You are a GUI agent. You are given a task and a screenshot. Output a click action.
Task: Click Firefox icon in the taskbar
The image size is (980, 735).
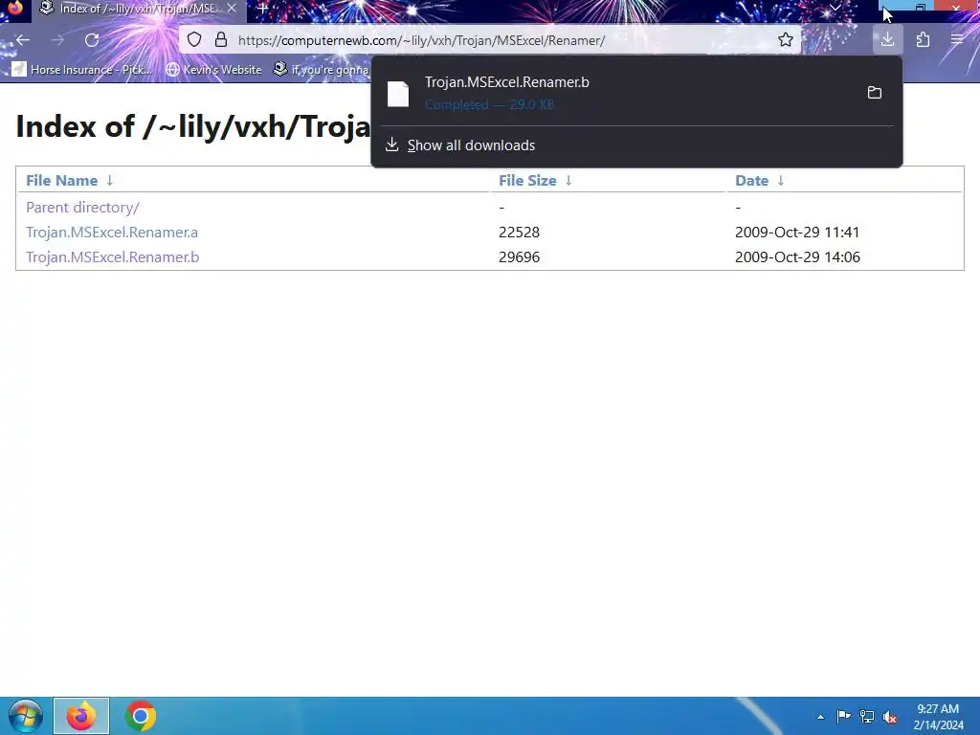pyautogui.click(x=81, y=716)
